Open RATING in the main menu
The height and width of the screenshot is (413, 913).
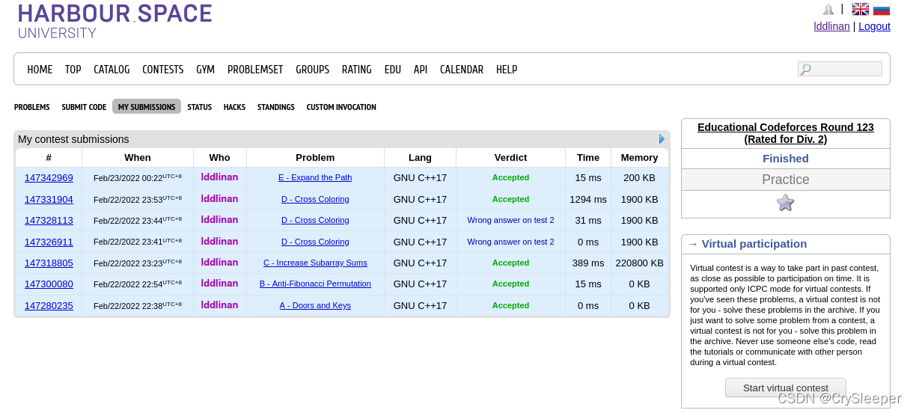(x=357, y=70)
